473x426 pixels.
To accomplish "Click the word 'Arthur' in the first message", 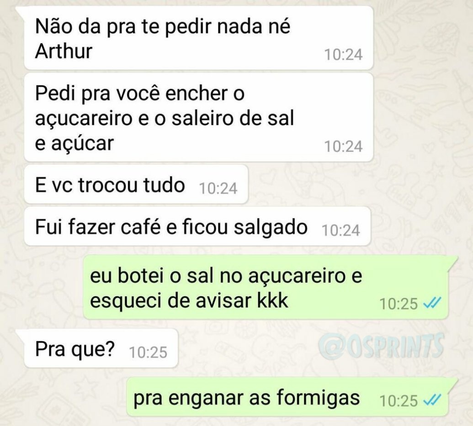I will click(x=64, y=51).
